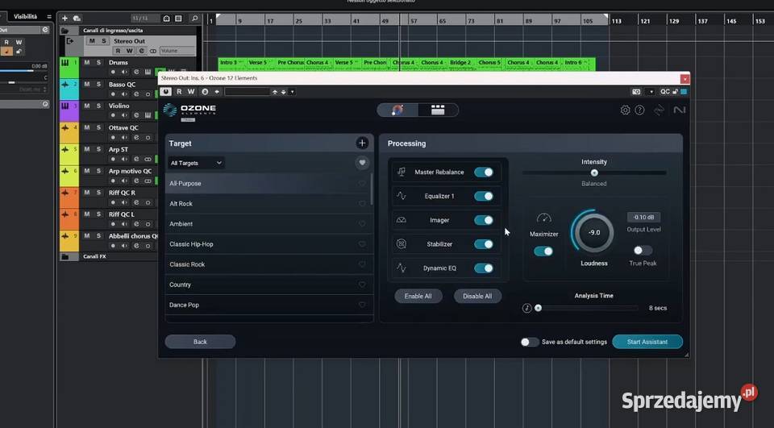Click record enable on Ottave QC track
Screen dimensions: 774x428
click(113, 137)
